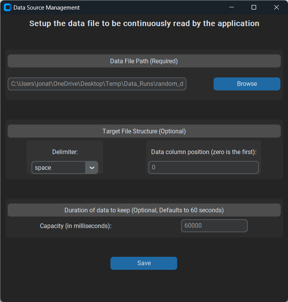288x302 pixels.
Task: Focus the data file path field
Action: [x=97, y=84]
